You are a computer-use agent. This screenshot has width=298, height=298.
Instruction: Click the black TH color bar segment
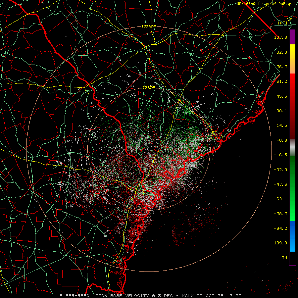coord(292,258)
